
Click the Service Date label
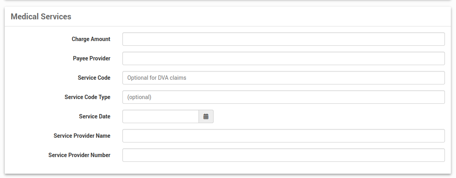[x=94, y=116]
